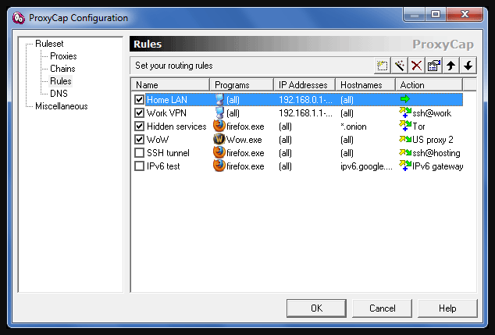Click Firefox icon in IPv6 test row
Screen dimensions: 495x335
click(x=219, y=166)
